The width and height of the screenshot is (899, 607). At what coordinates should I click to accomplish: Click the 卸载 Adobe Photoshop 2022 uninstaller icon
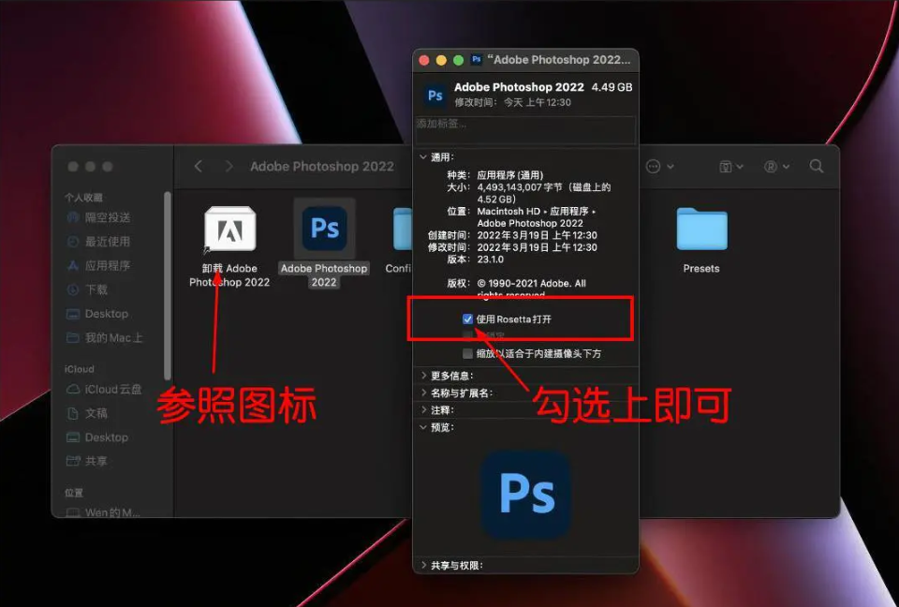pos(229,229)
